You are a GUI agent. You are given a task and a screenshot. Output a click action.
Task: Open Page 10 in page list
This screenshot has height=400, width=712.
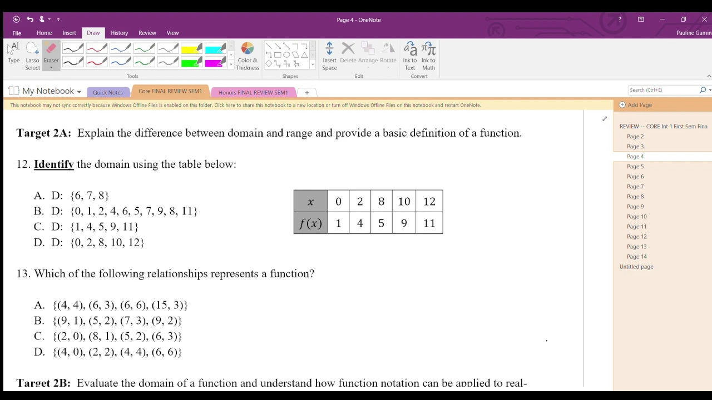pos(637,217)
